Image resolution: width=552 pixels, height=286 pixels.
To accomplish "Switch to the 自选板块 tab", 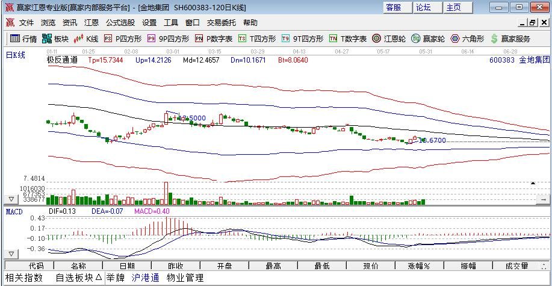I will [x=79, y=278].
